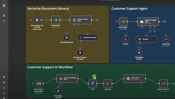The width and height of the screenshot is (175, 99).
Task: Click the 'Customer Support AI Workflow' sticky title
Action: point(50,67)
